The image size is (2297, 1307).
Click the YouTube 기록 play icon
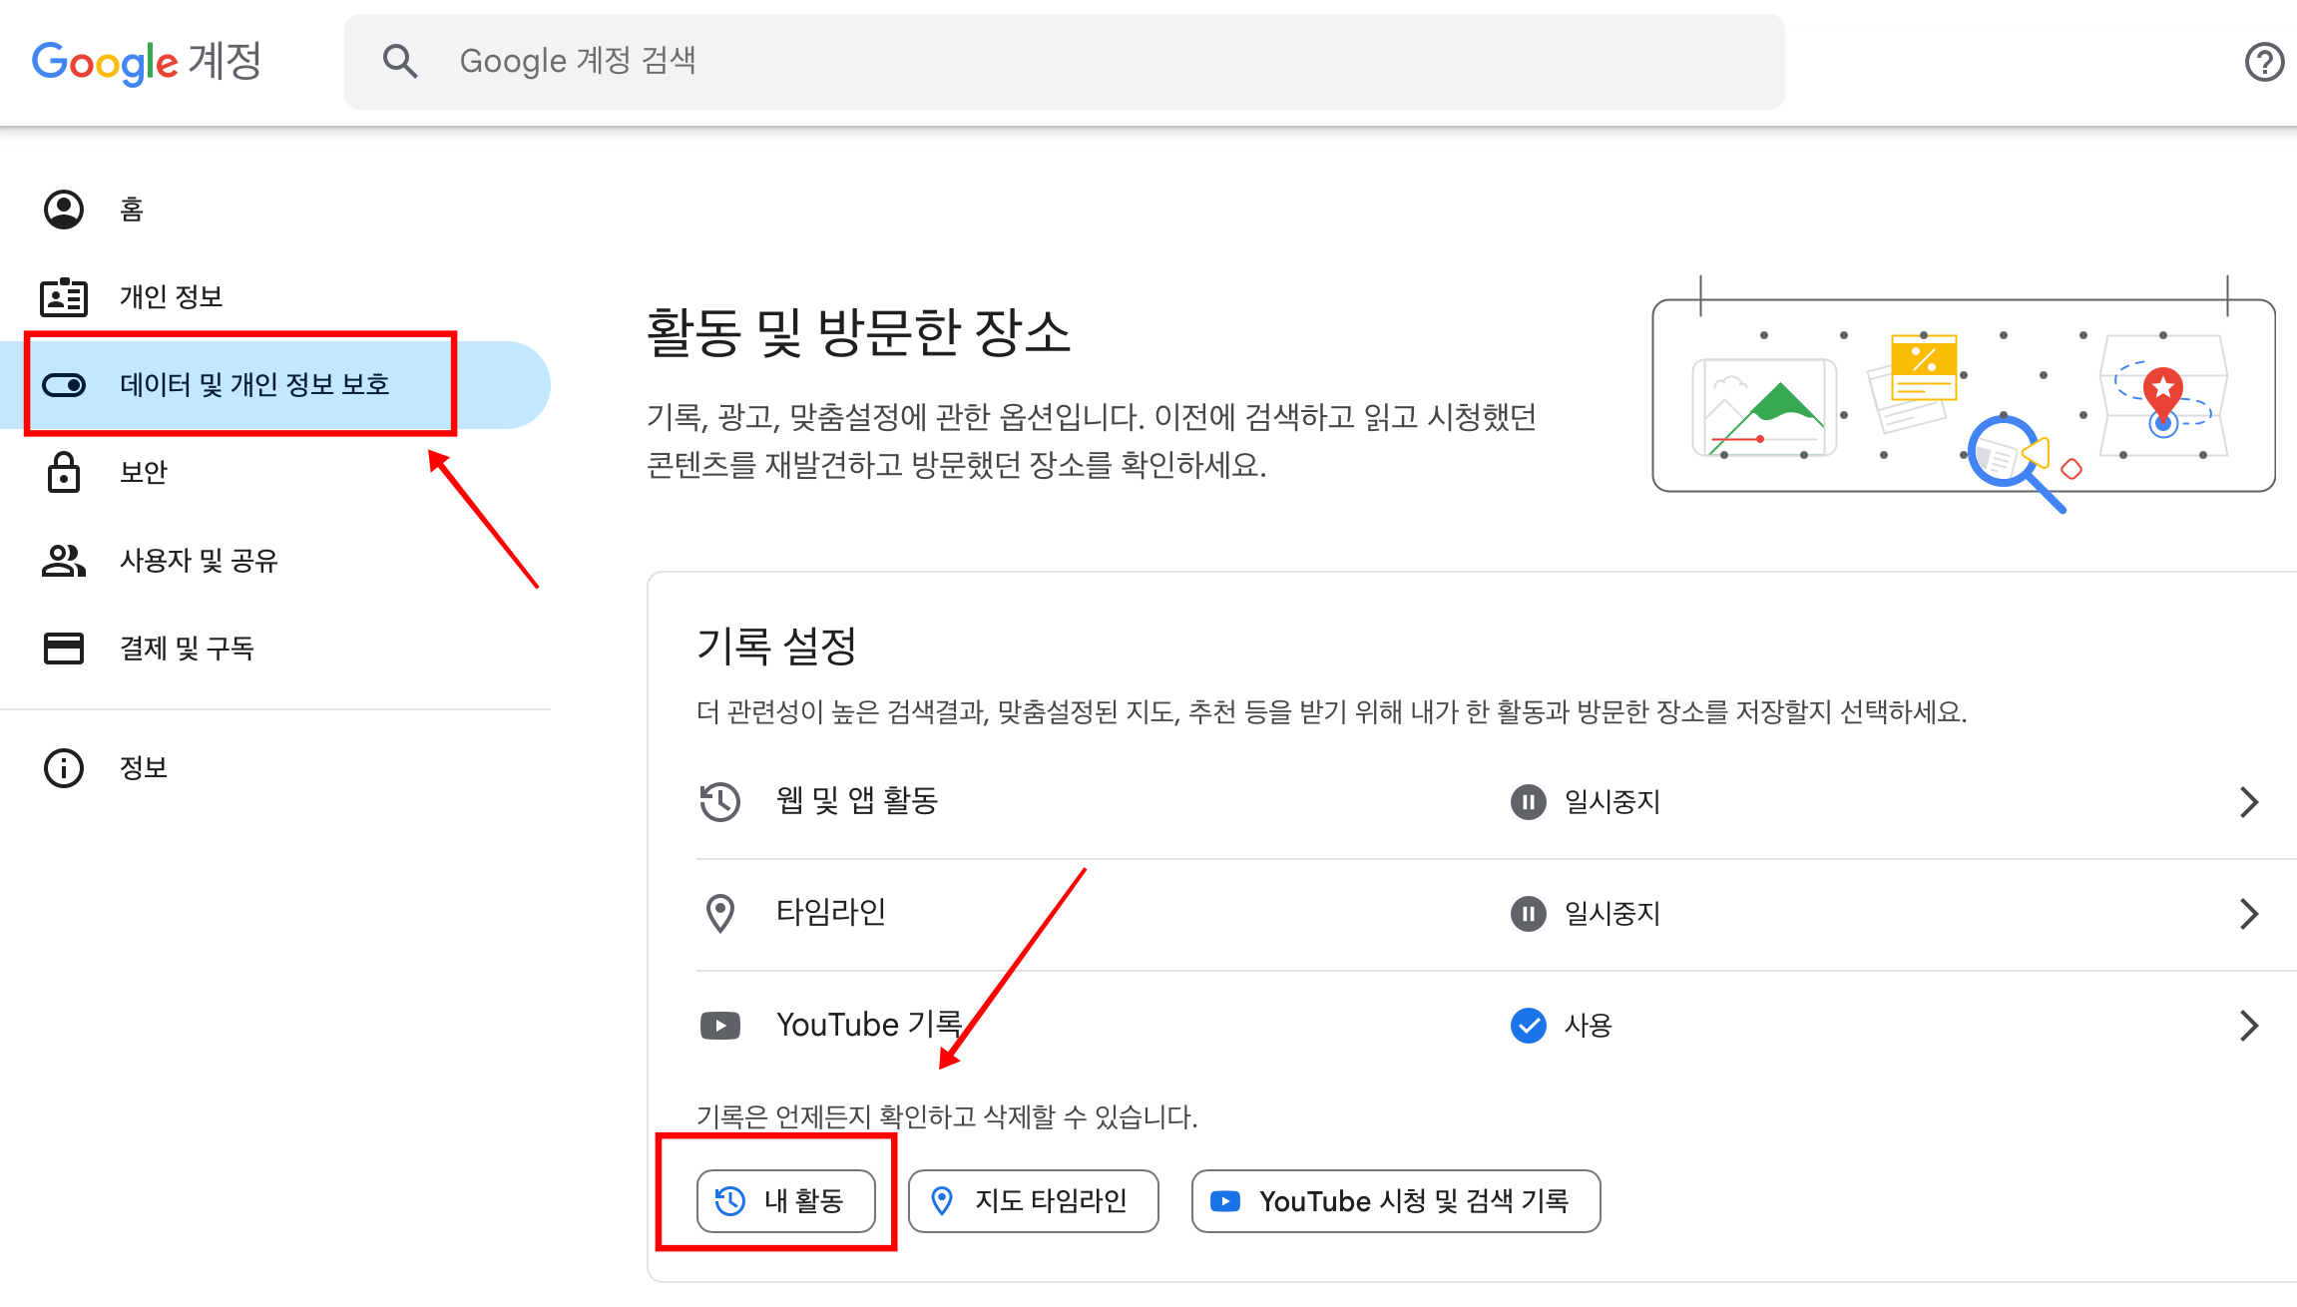click(719, 1026)
